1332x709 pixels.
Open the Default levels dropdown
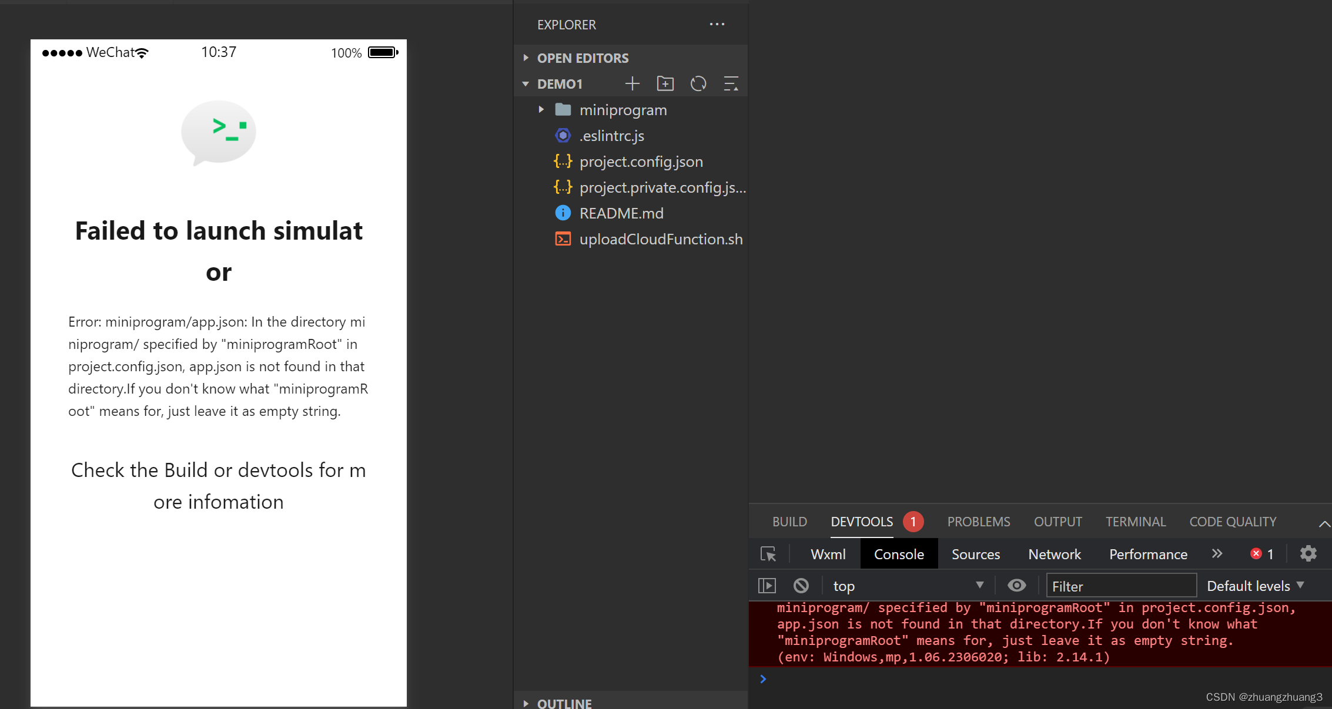coord(1256,586)
